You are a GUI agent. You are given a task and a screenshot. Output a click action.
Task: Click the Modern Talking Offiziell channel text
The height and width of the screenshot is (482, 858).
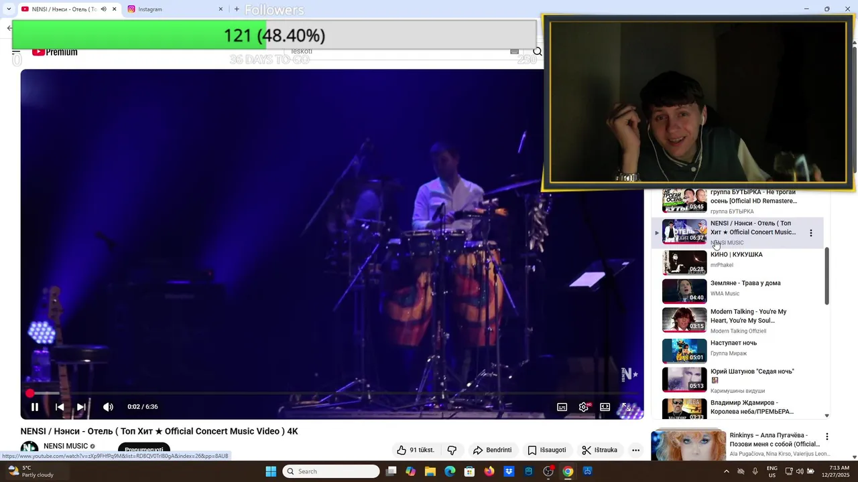click(x=738, y=331)
